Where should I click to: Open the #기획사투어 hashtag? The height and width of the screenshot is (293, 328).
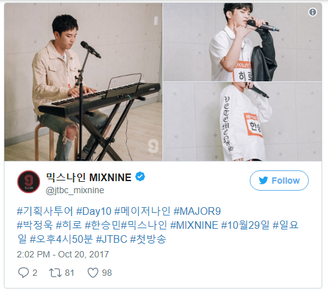tap(45, 211)
